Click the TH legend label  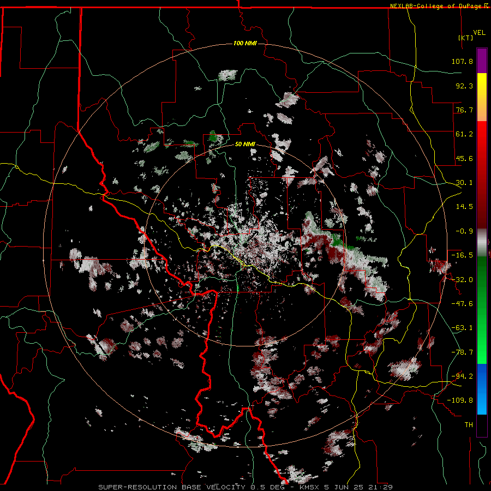(469, 425)
